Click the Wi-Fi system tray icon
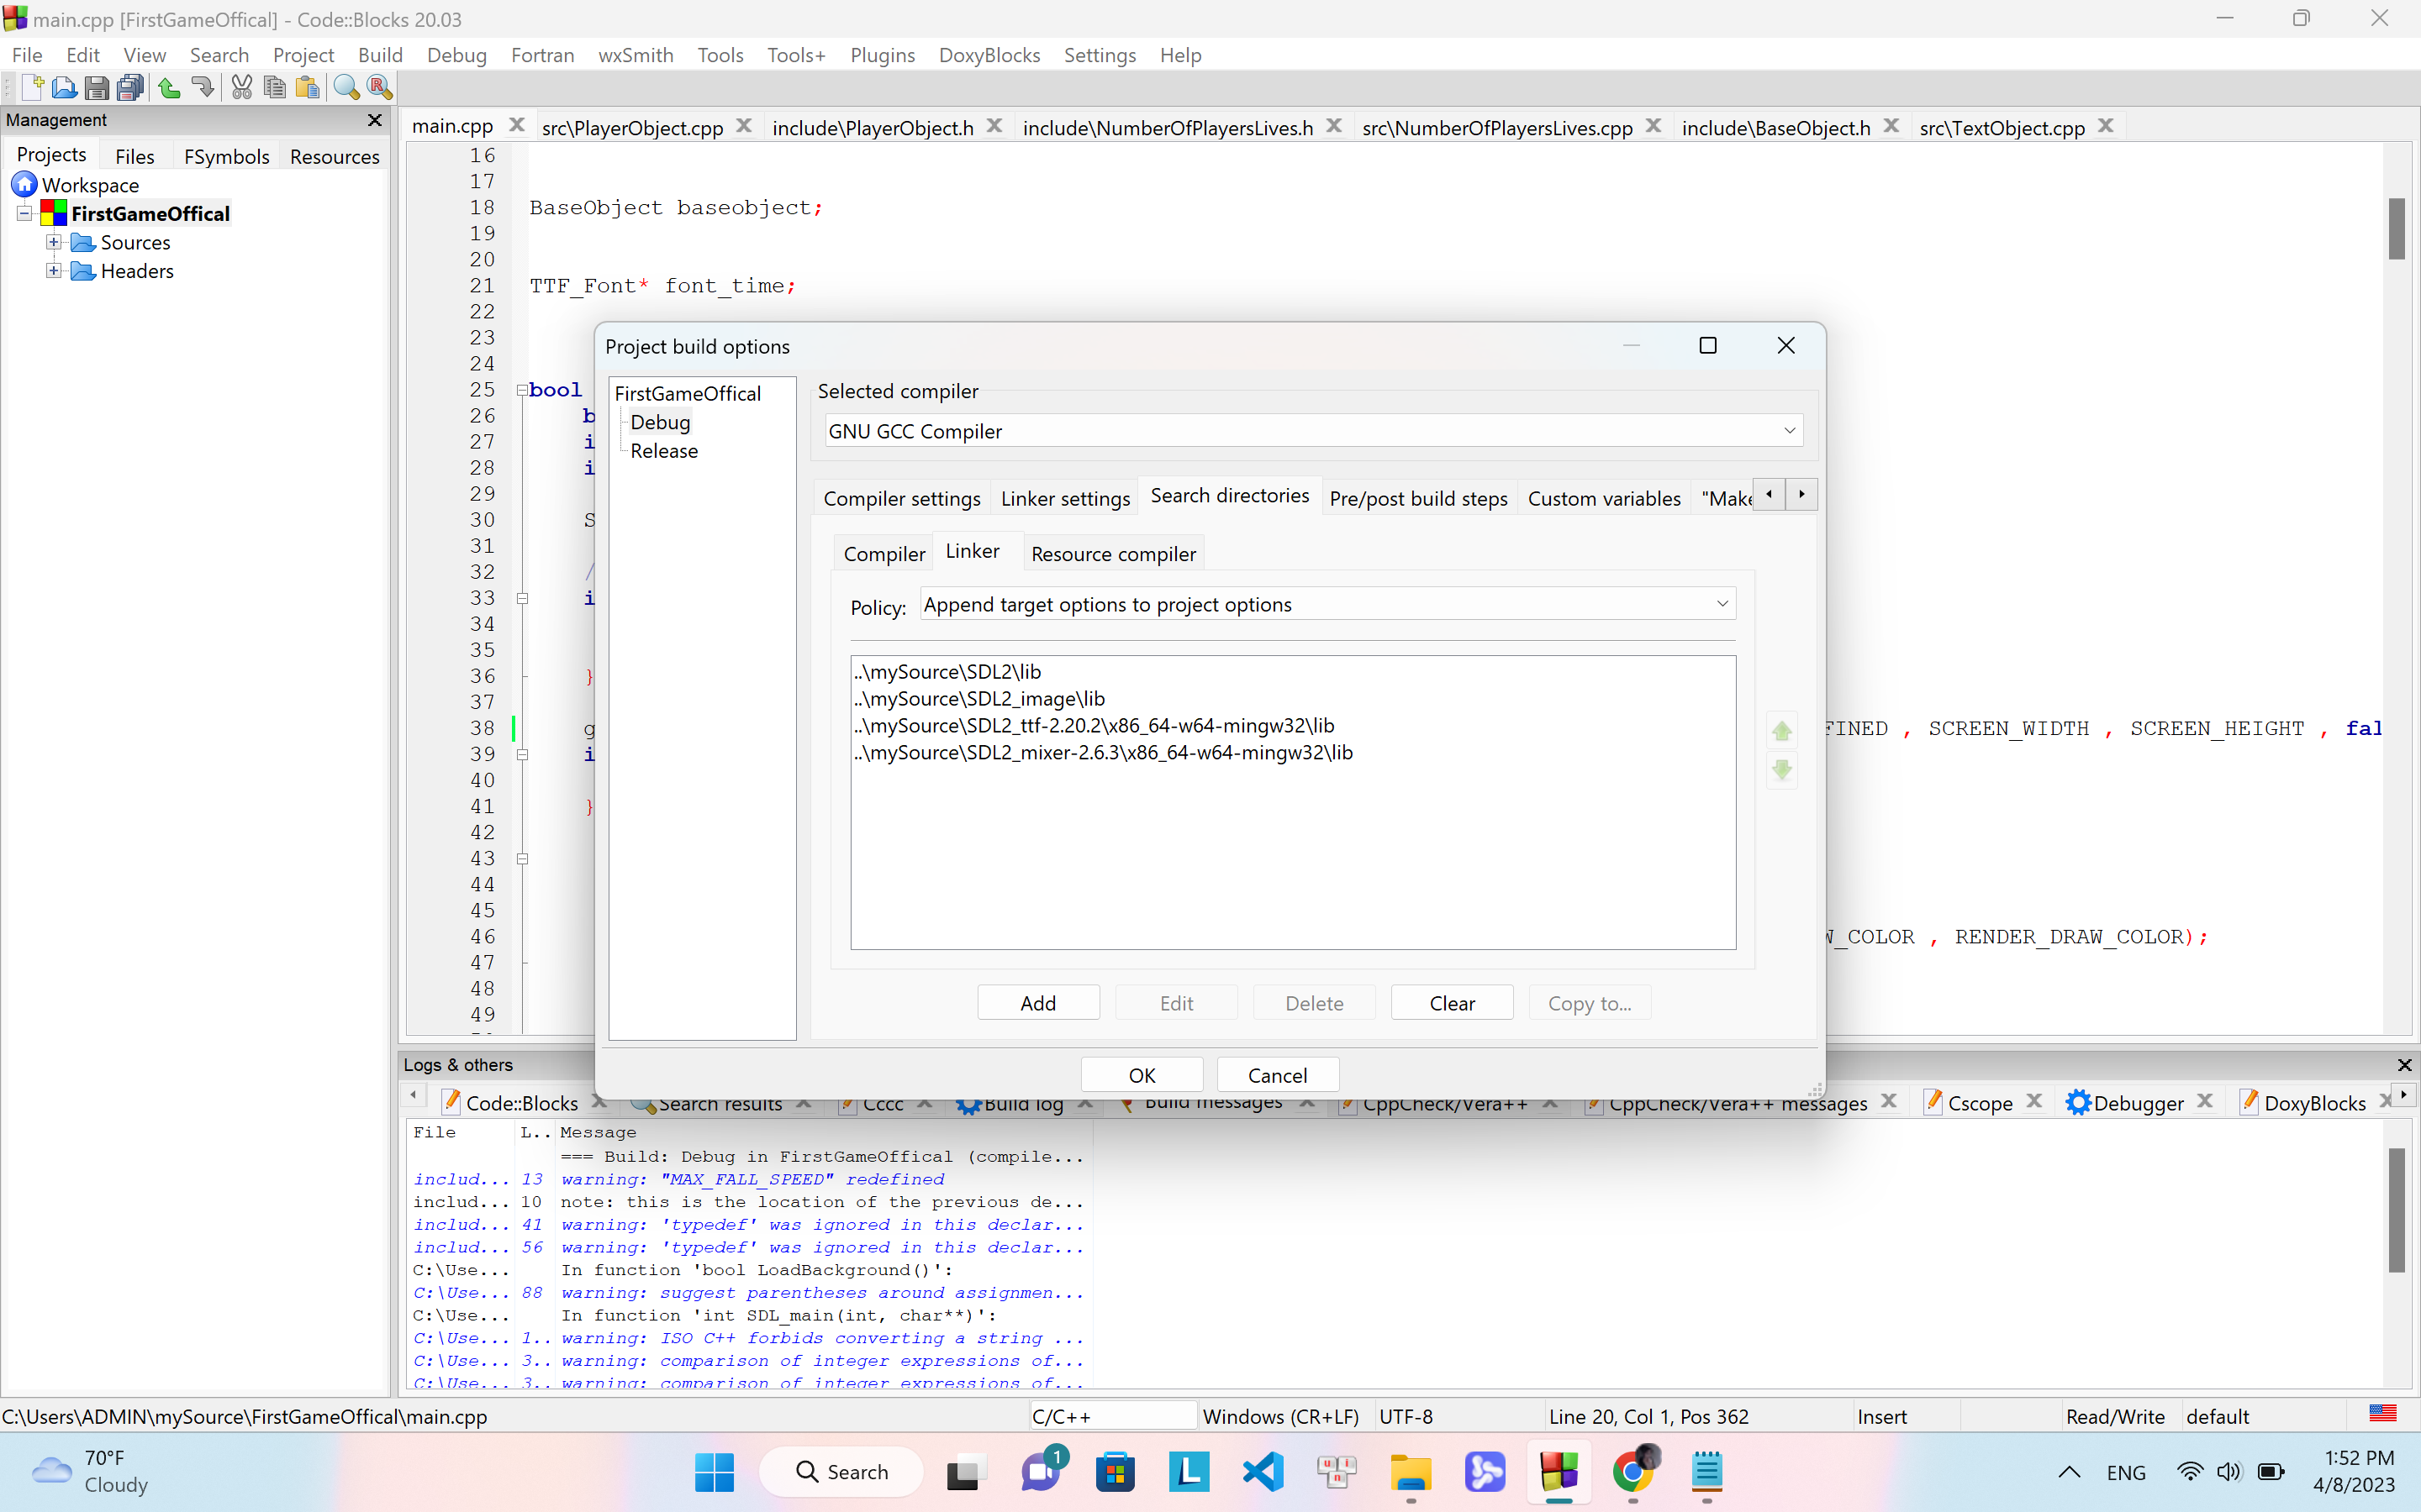The image size is (2421, 1512). click(2190, 1472)
